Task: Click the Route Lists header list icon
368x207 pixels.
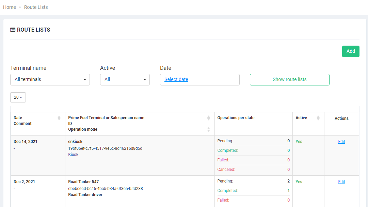Action: [x=13, y=30]
